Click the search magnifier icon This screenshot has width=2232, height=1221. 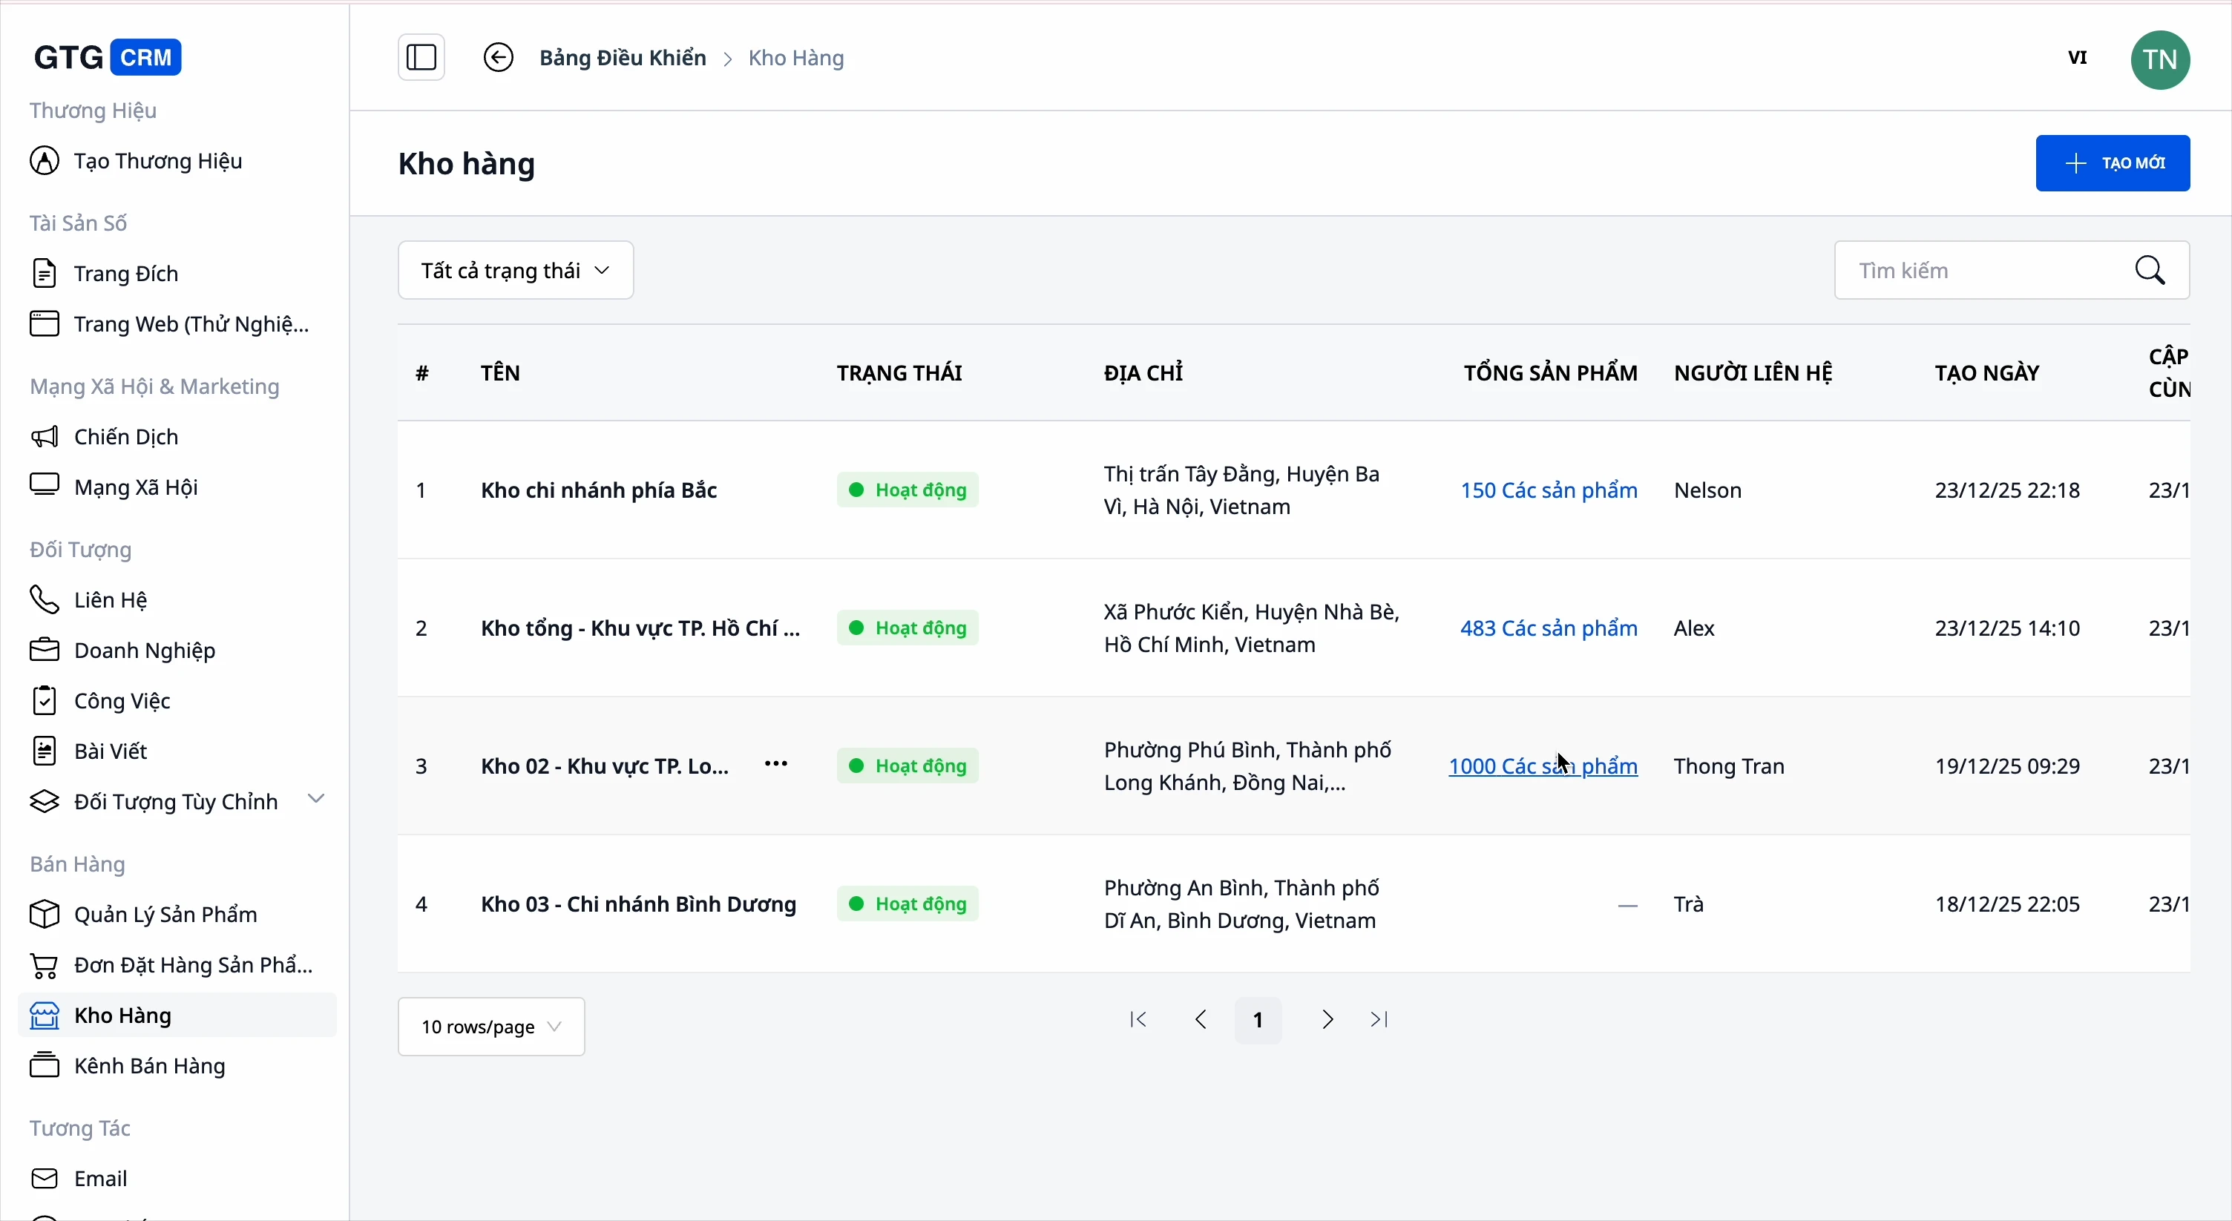point(2150,271)
